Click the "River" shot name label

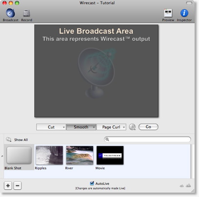pyautogui.click(x=69, y=168)
